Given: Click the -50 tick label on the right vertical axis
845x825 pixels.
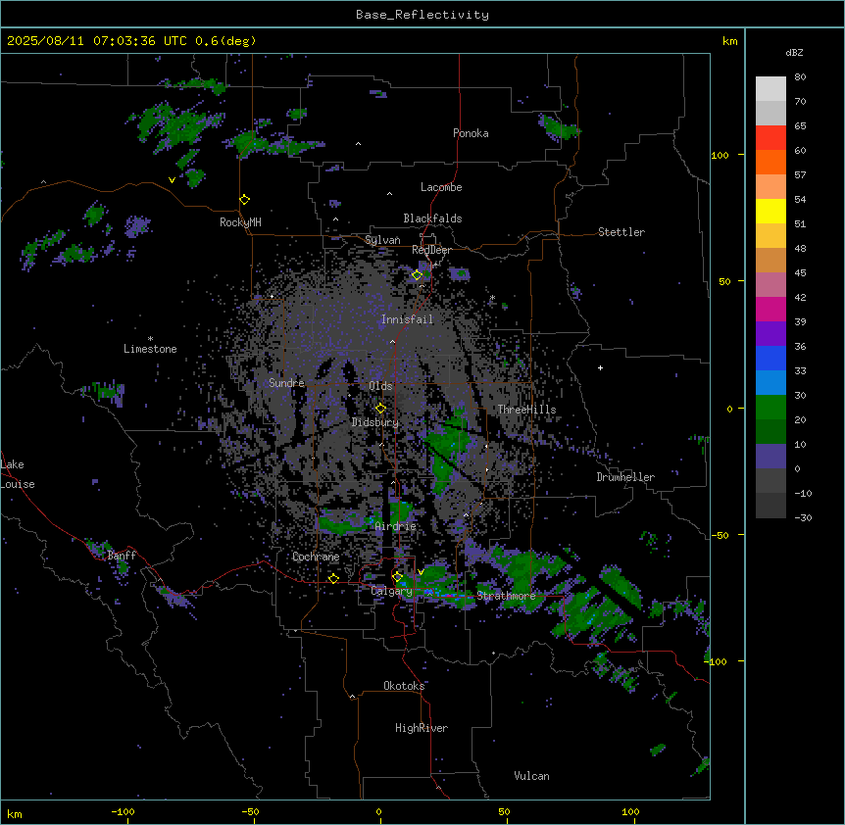Looking at the screenshot, I should point(720,535).
